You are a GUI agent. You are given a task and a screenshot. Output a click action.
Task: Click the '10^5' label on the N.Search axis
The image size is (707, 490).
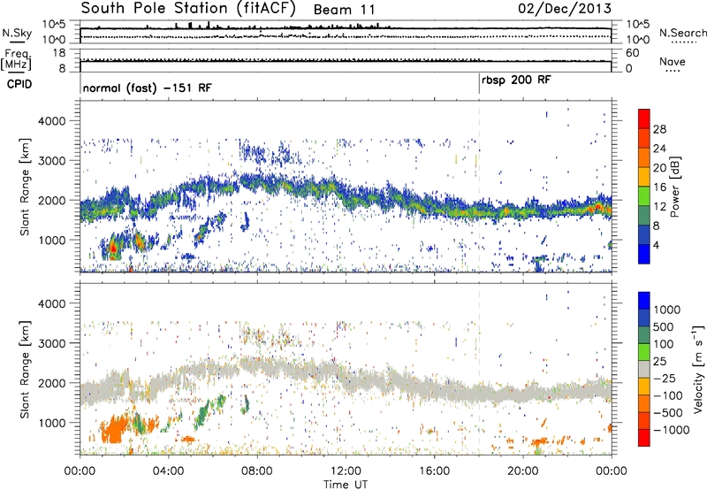[638, 25]
